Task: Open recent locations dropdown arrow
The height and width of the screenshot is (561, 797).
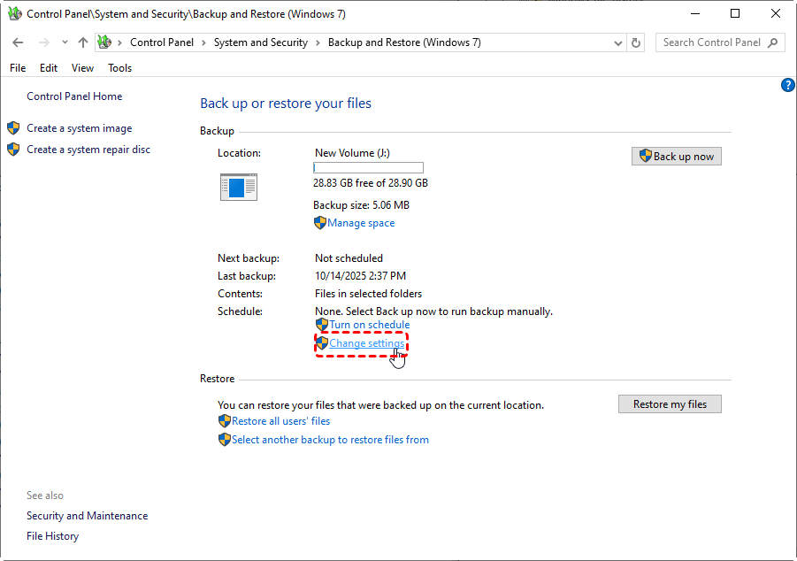Action: point(65,42)
